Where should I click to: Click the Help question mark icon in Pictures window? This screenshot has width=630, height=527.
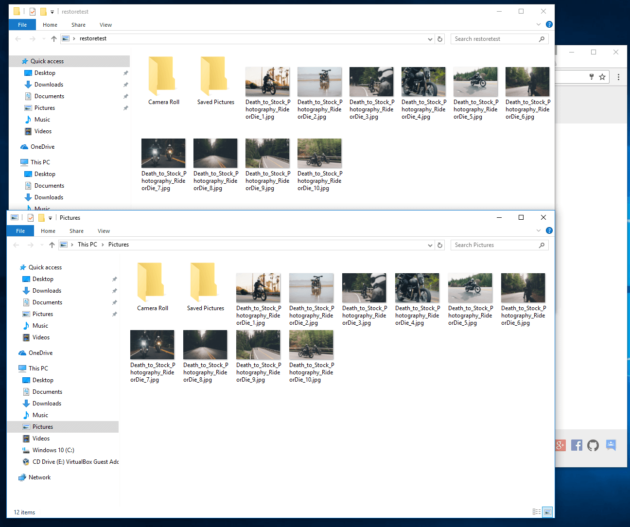tap(549, 231)
